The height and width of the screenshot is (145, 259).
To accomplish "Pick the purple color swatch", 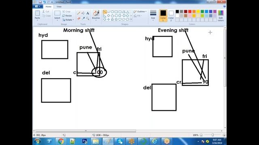I will [215, 12].
